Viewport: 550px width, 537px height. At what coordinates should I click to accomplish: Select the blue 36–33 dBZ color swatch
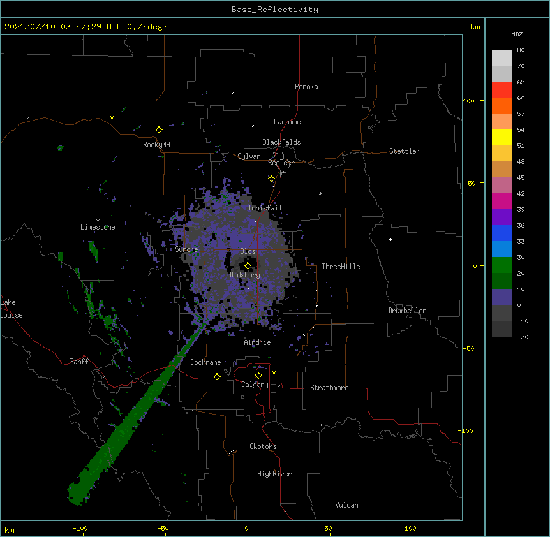[502, 233]
